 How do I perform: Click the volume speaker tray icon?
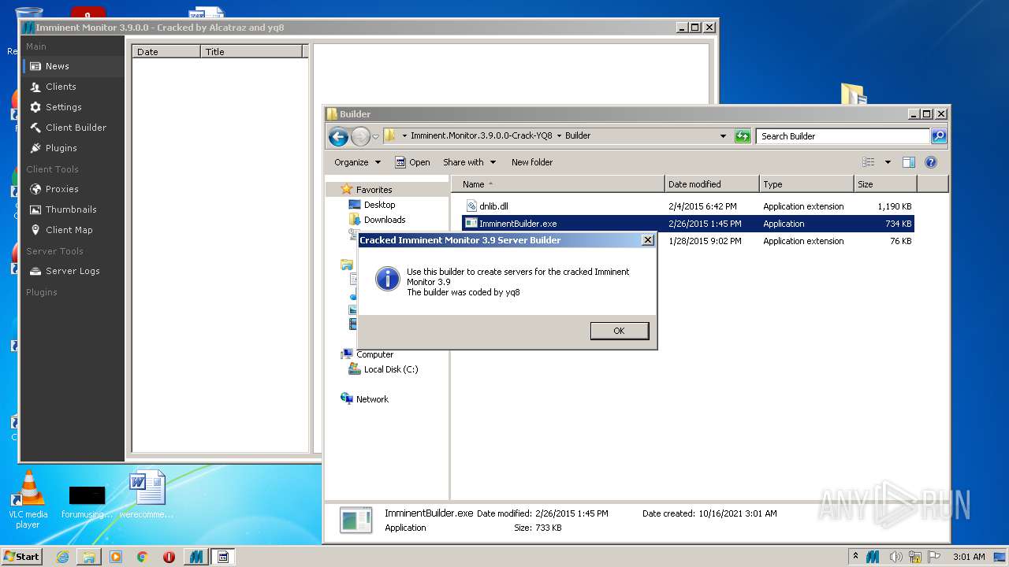tap(896, 557)
